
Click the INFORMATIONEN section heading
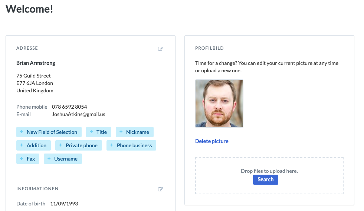pos(37,189)
